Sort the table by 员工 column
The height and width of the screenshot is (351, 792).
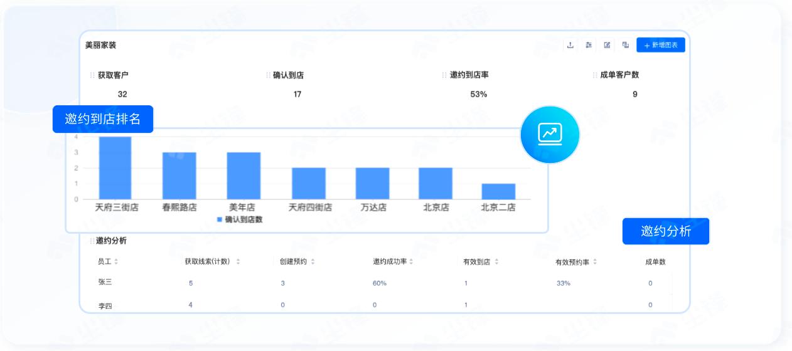(116, 261)
